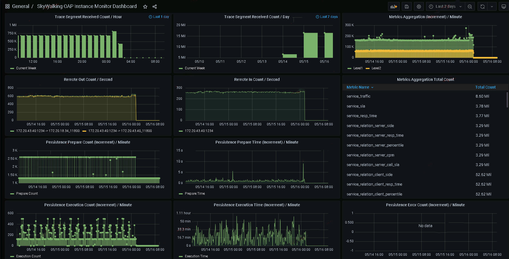The width and height of the screenshot is (509, 259).
Task: Open the Last 2 days time picker
Action: [x=445, y=7]
